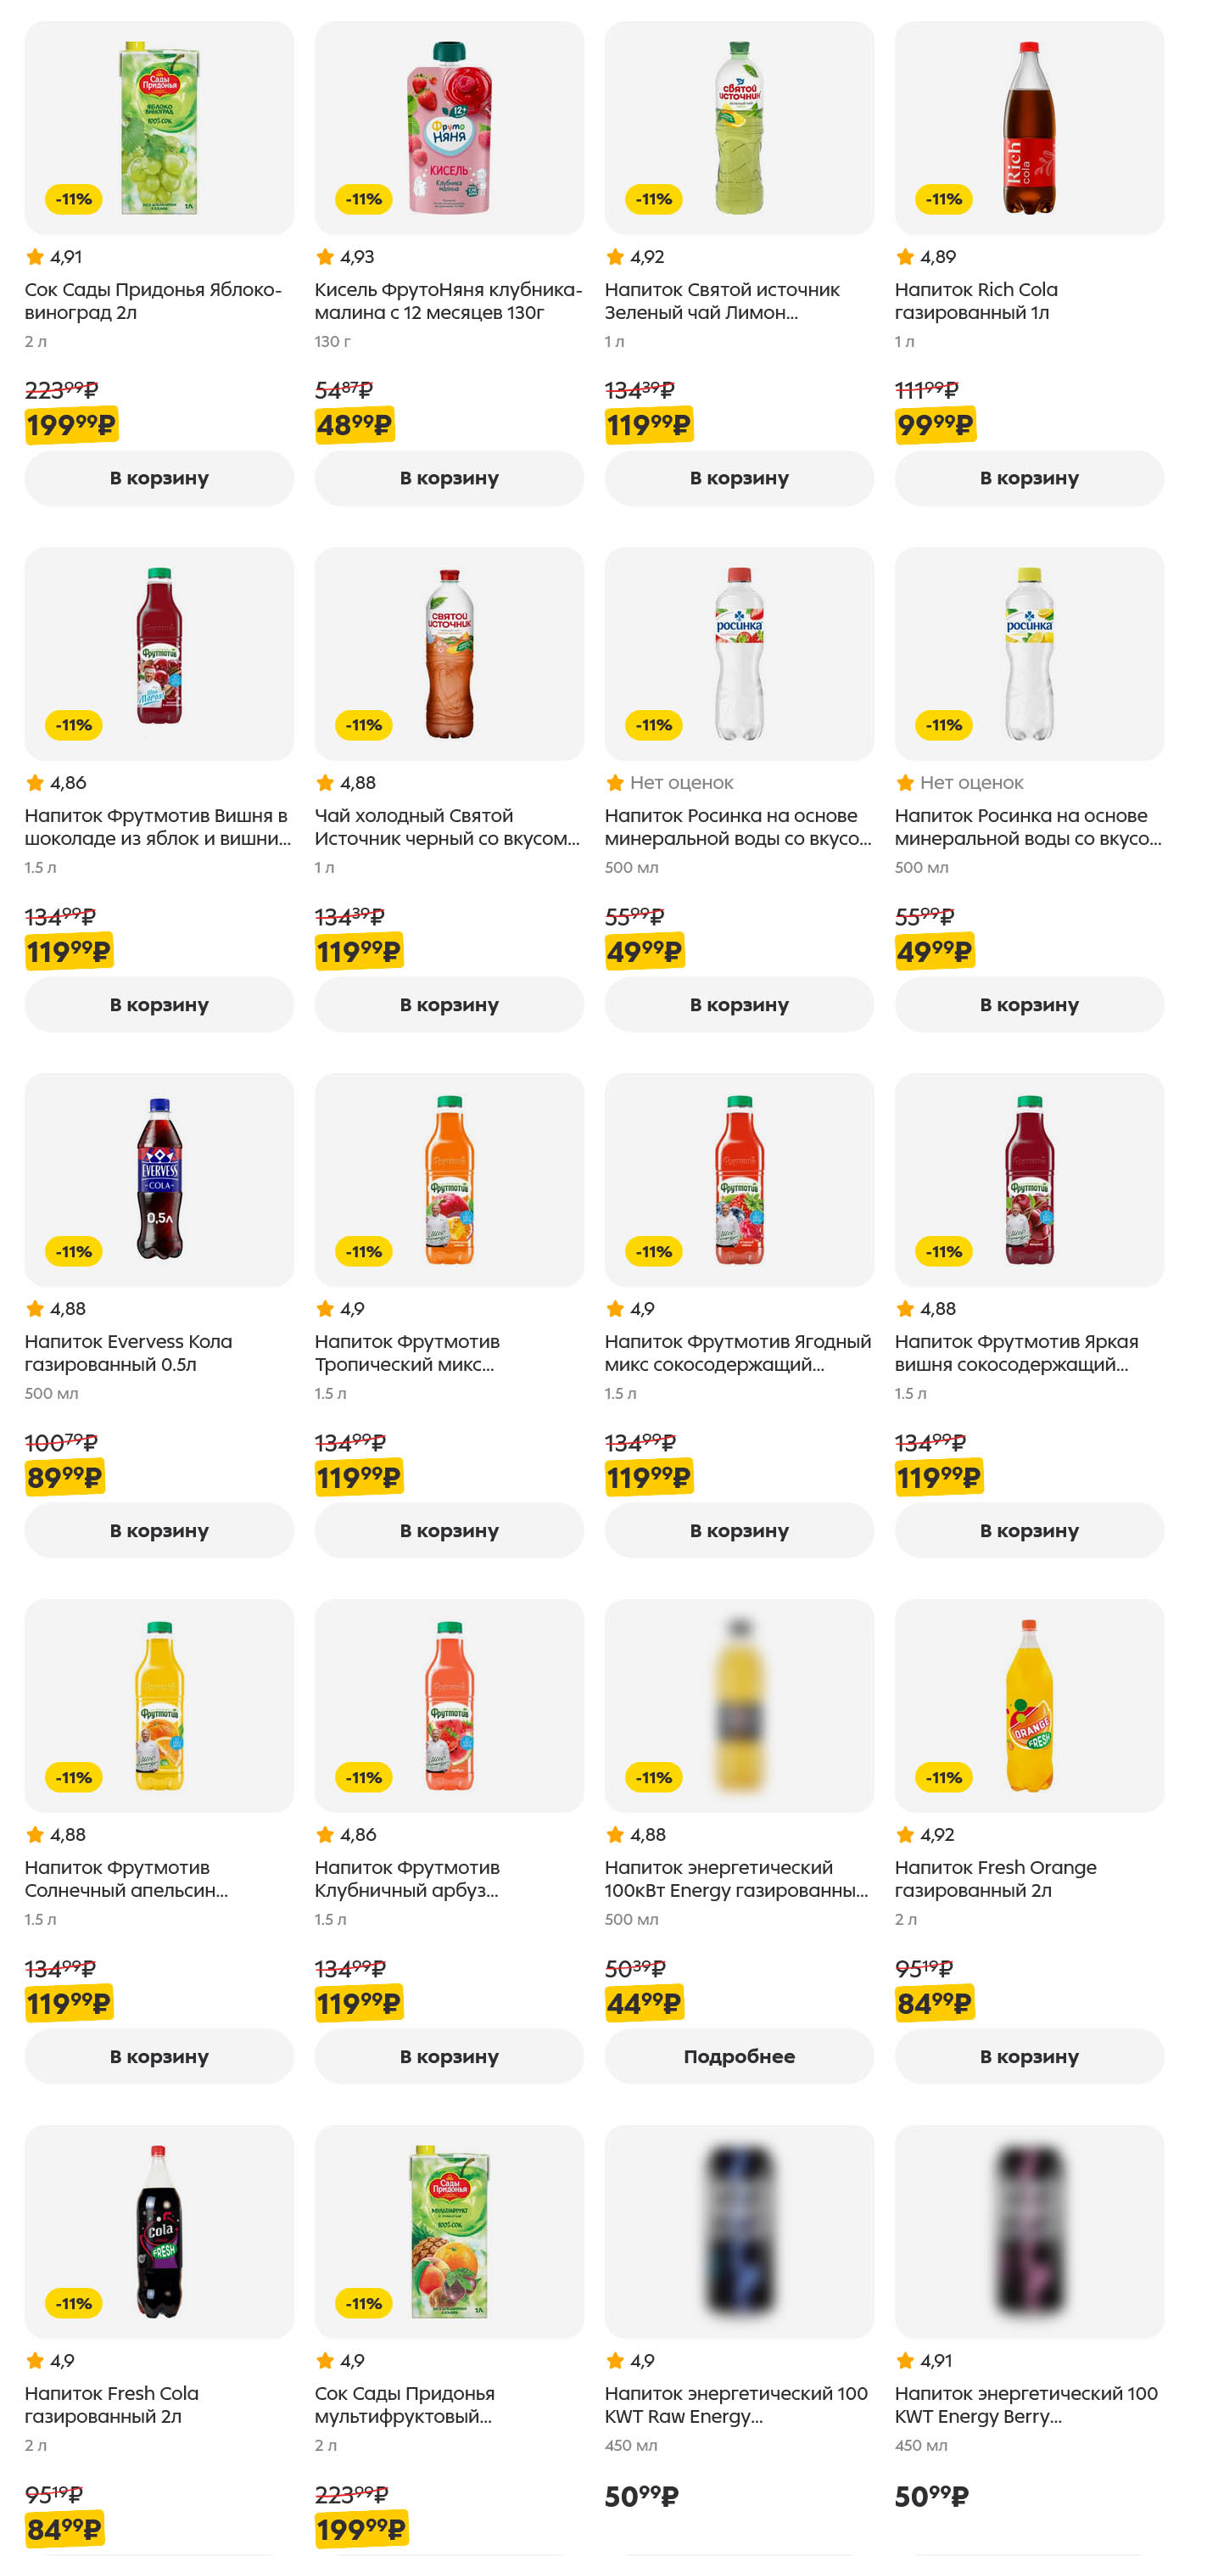
Task: Open the Сады Придонья мультифруктовый juice image
Action: coord(449,2230)
